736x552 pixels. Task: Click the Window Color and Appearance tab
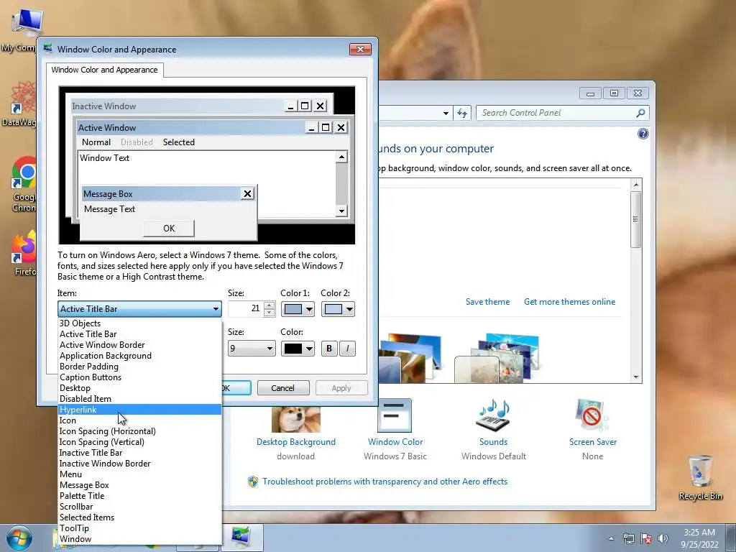pos(105,70)
